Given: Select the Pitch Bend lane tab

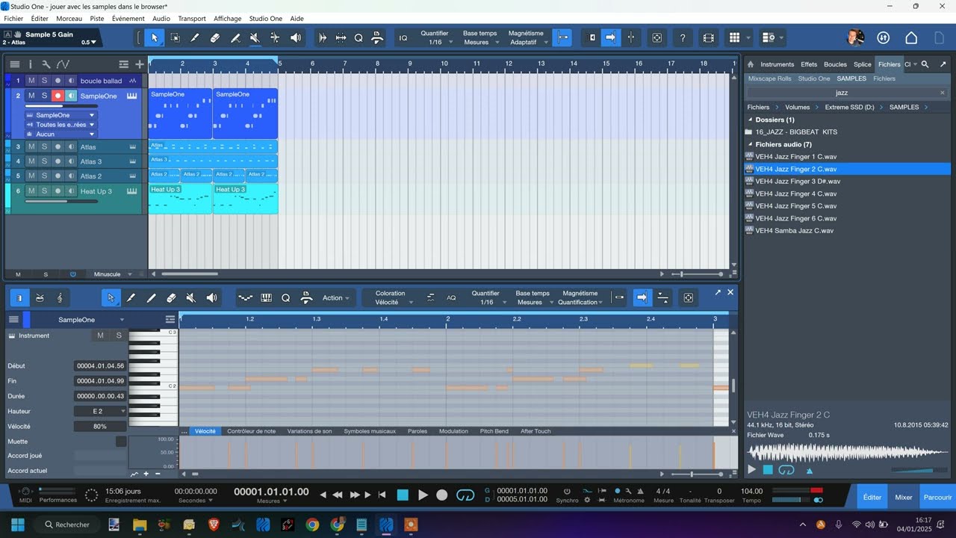Looking at the screenshot, I should click(x=494, y=431).
